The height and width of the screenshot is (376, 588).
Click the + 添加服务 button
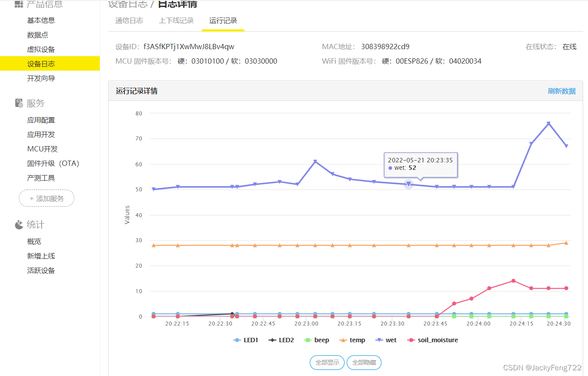(47, 198)
